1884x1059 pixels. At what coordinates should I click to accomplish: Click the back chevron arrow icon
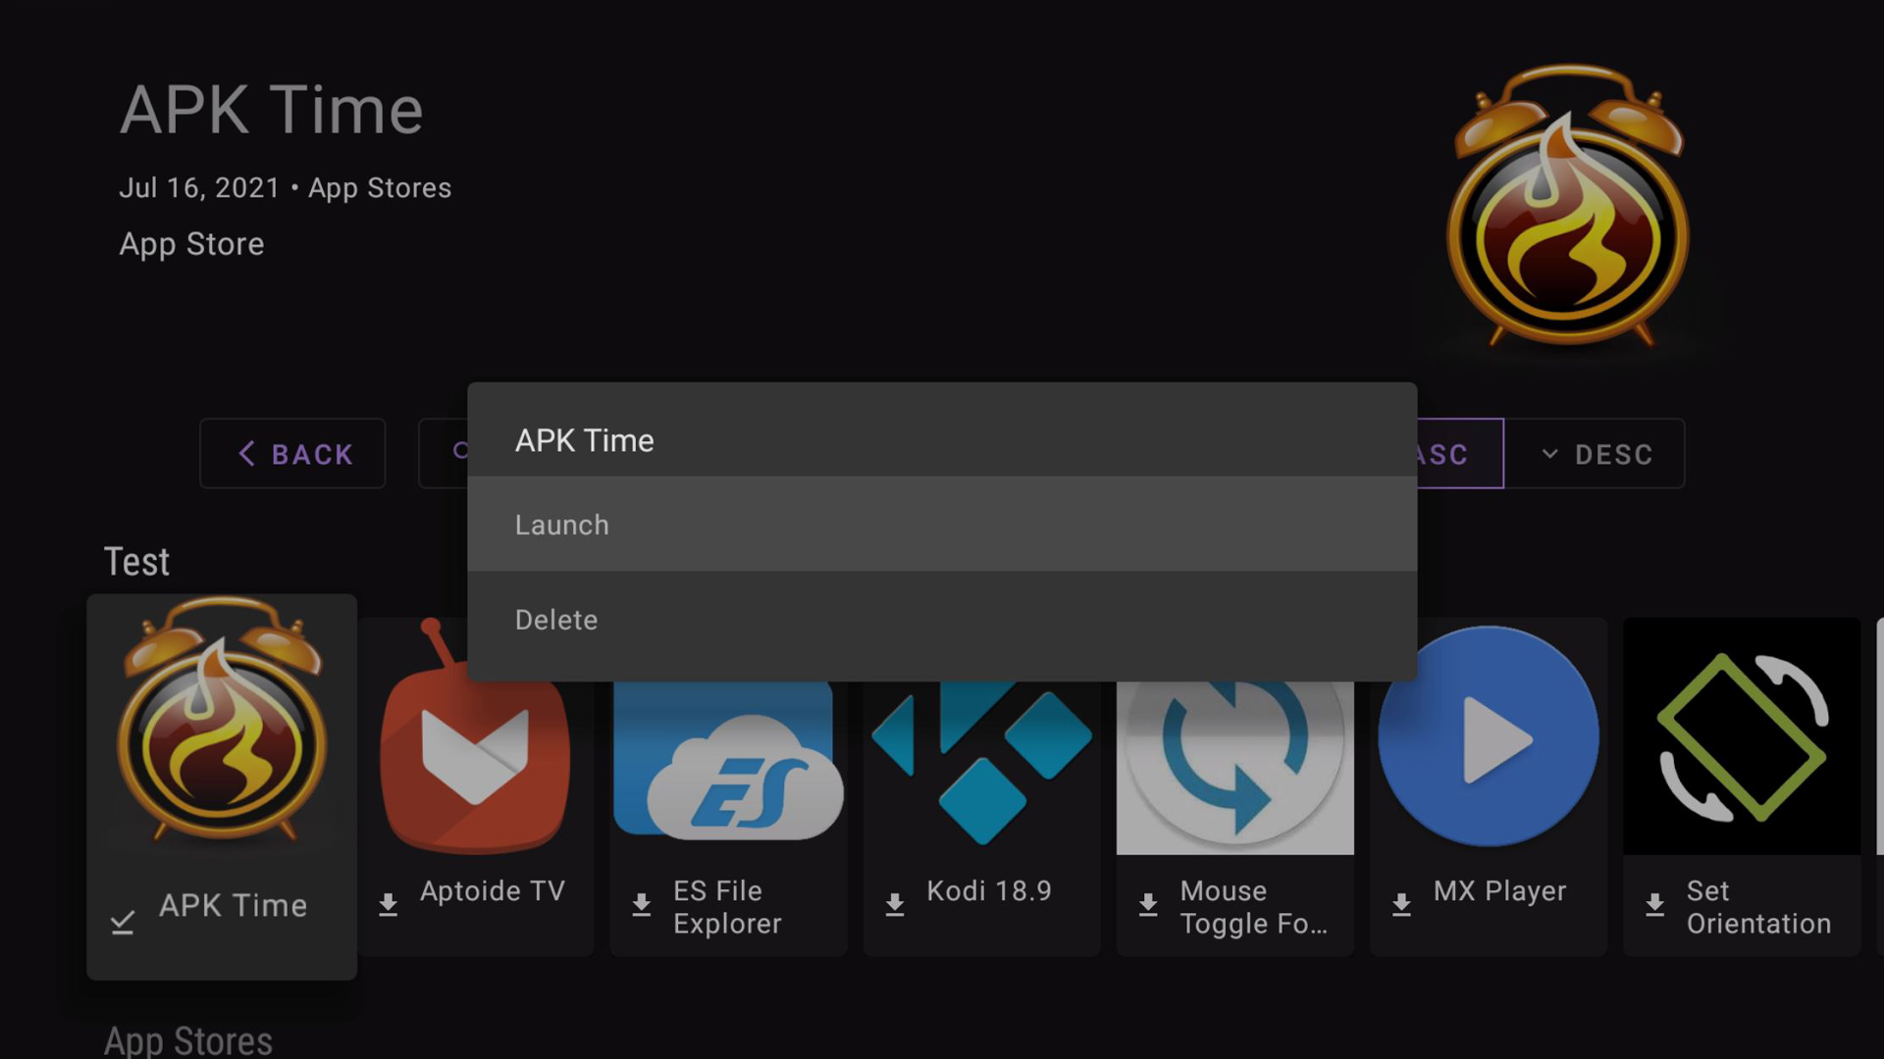pos(246,453)
